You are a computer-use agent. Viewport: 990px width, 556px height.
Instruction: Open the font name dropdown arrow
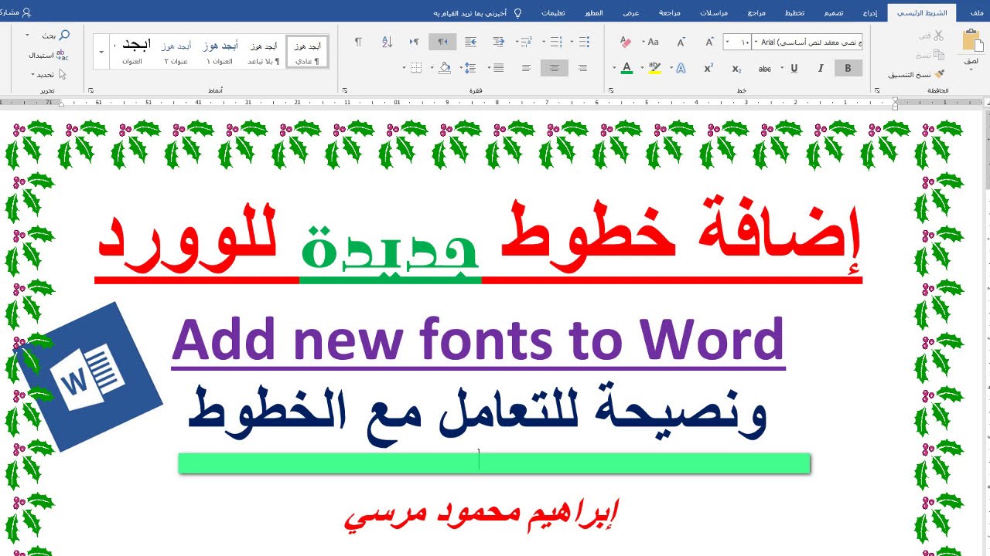(756, 42)
